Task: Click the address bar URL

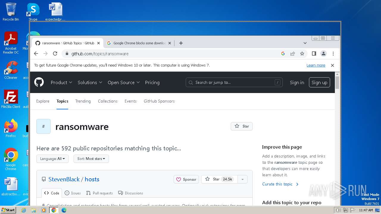Action: click(100, 54)
